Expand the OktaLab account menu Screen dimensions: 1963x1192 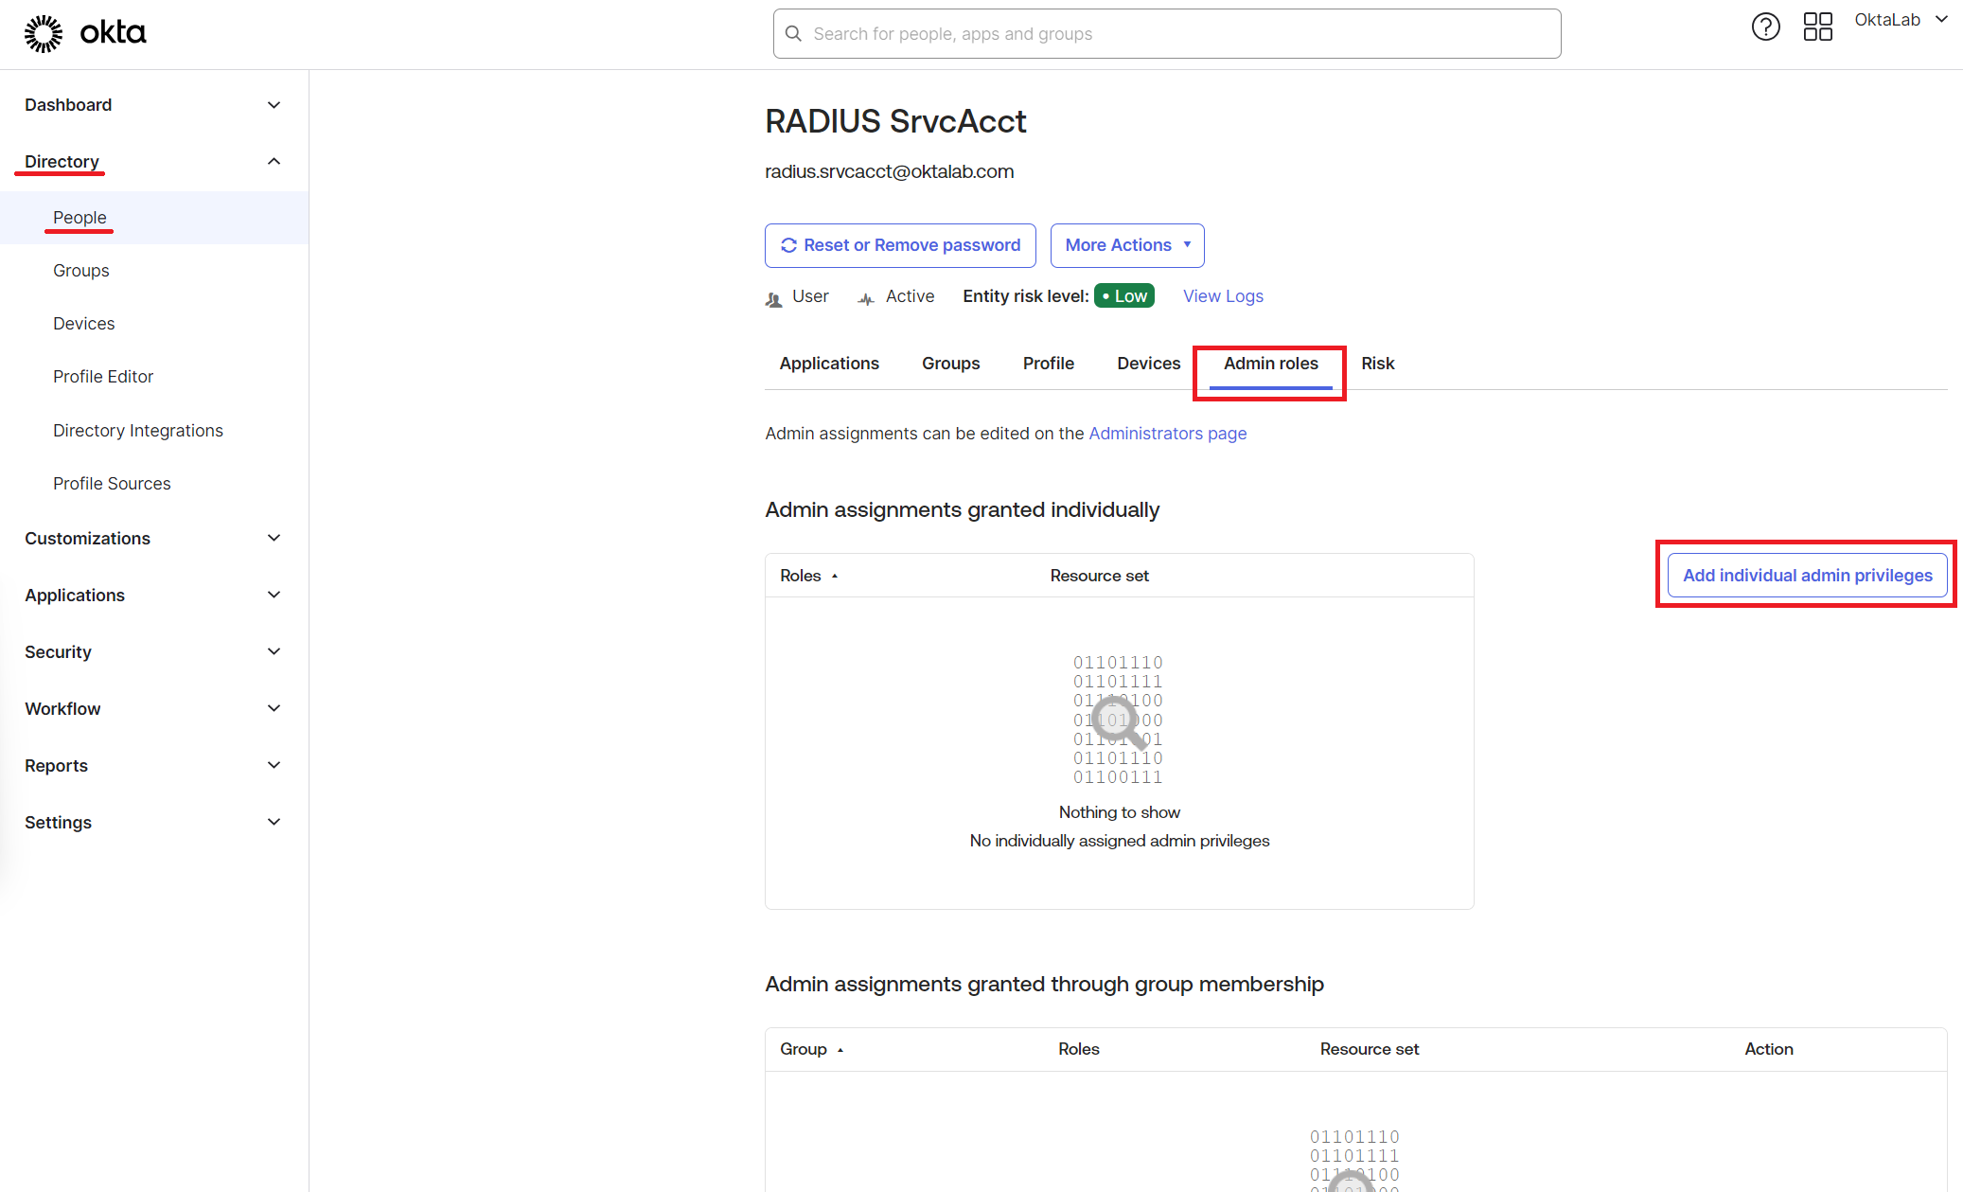(1901, 20)
